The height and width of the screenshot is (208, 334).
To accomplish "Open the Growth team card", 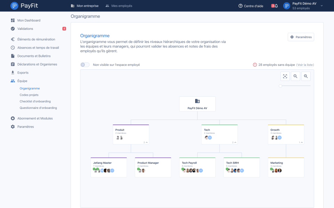I will click(286, 135).
